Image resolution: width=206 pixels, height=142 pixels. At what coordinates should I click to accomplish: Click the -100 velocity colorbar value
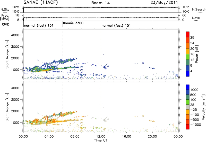[195, 115]
